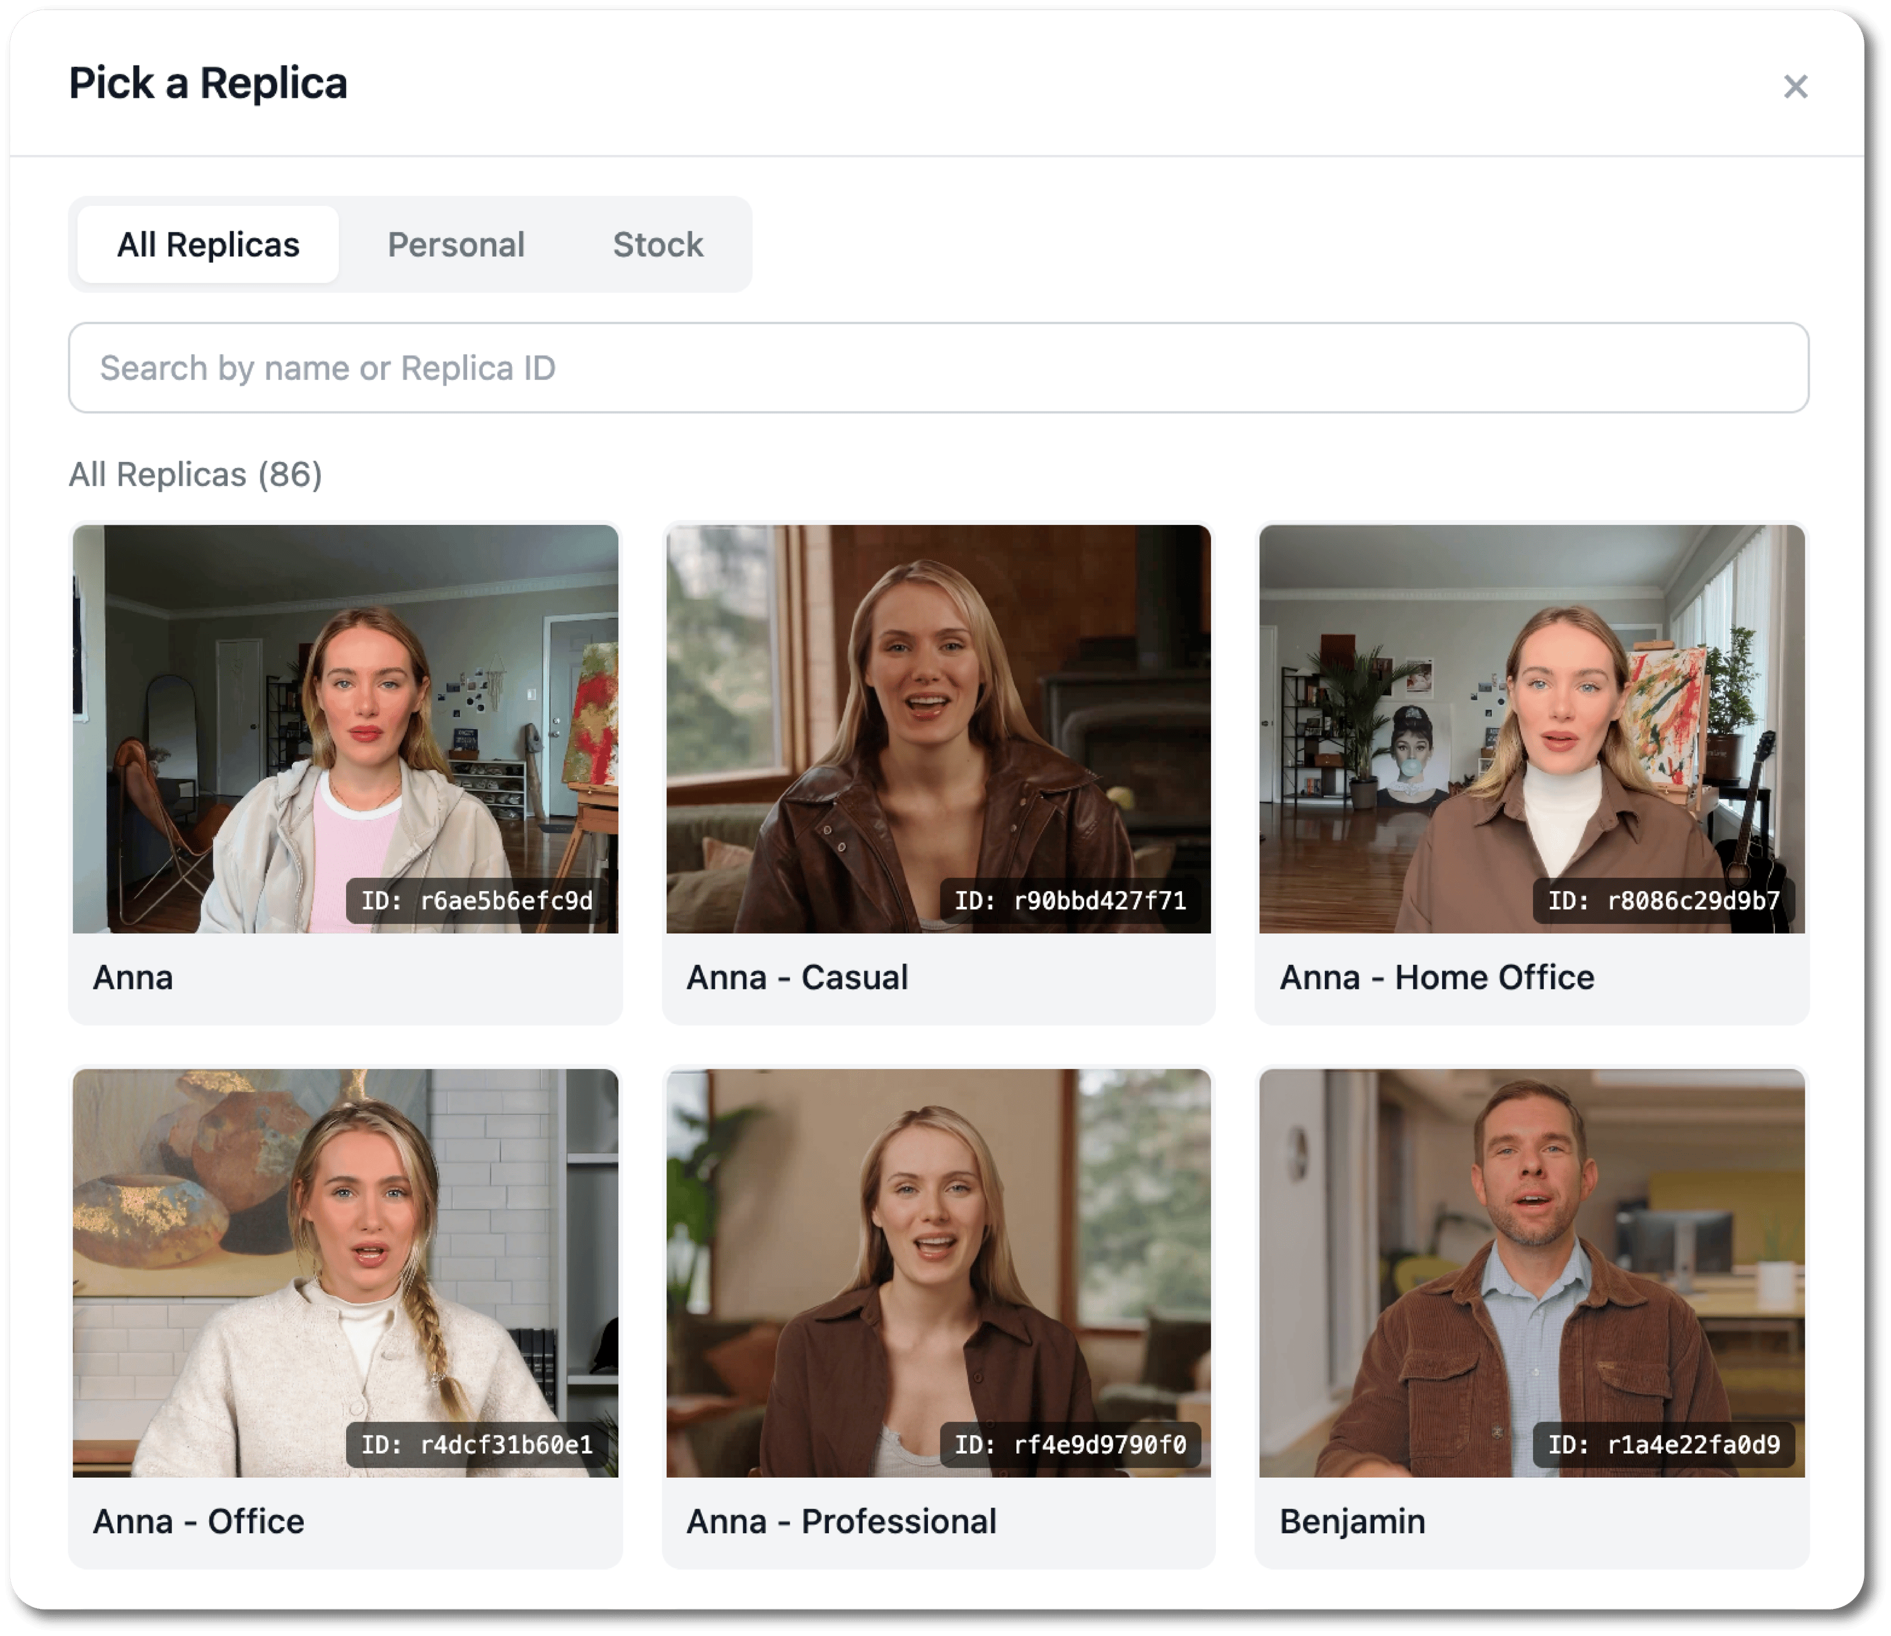1891x1636 pixels.
Task: Click the ID rf4e9d9790f0 badge
Action: coord(1070,1444)
